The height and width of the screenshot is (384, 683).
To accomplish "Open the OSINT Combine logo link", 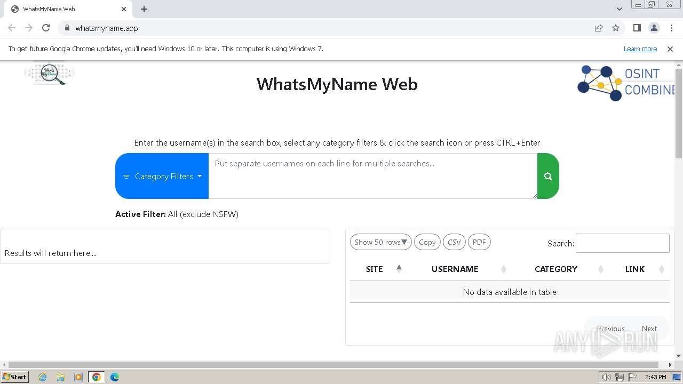I will [x=626, y=83].
